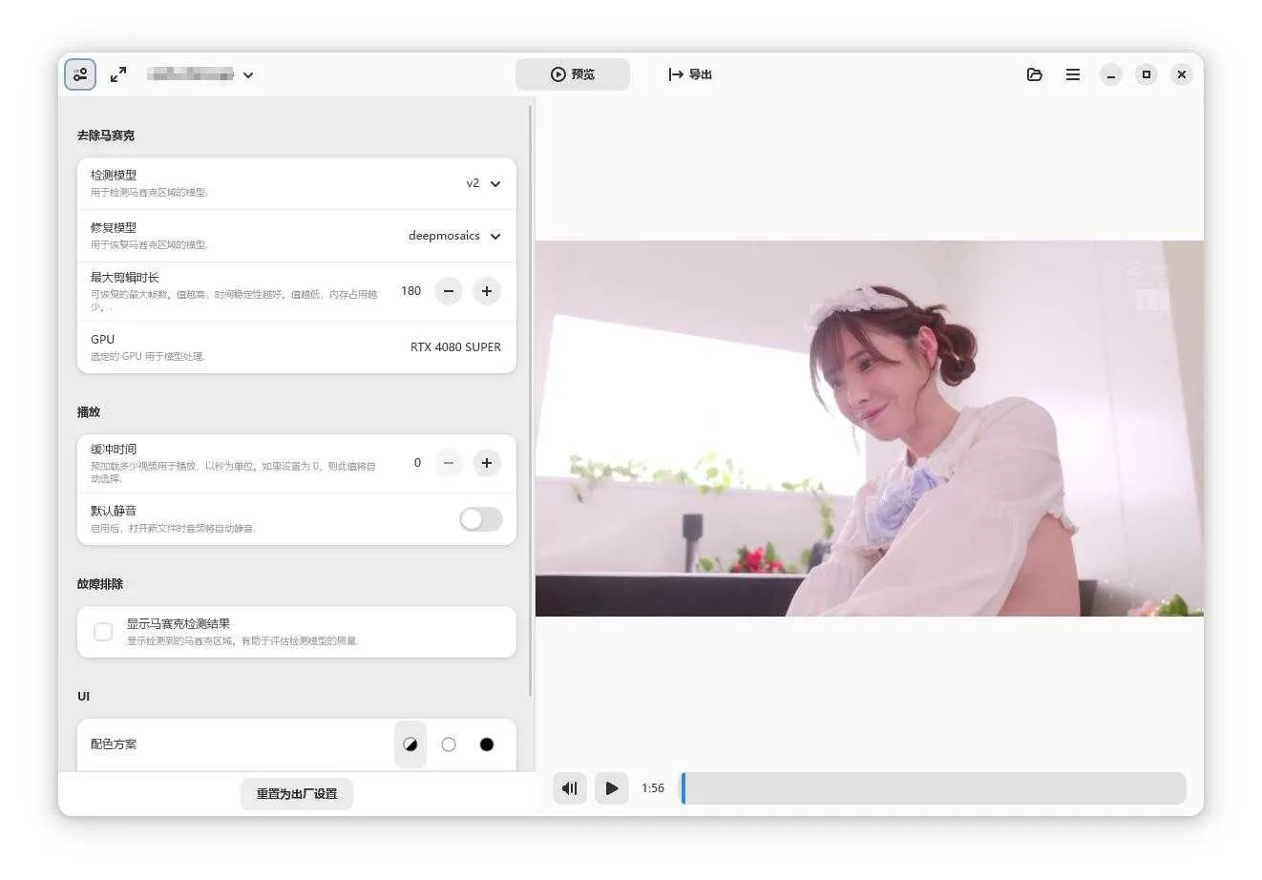The width and height of the screenshot is (1262, 880).
Task: Increase 缓冲时间 with plus button
Action: [487, 463]
